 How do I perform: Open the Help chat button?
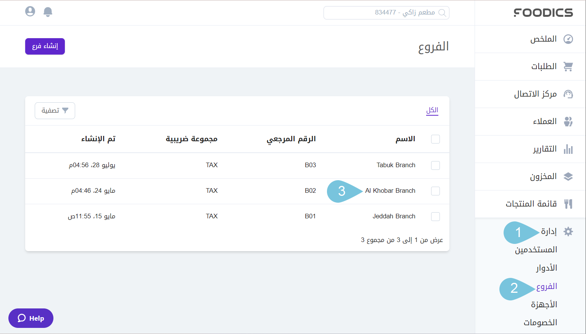pos(31,318)
